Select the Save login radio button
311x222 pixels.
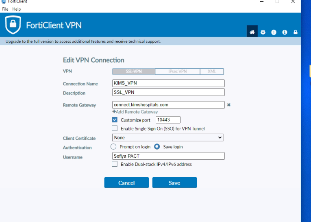[157, 147]
